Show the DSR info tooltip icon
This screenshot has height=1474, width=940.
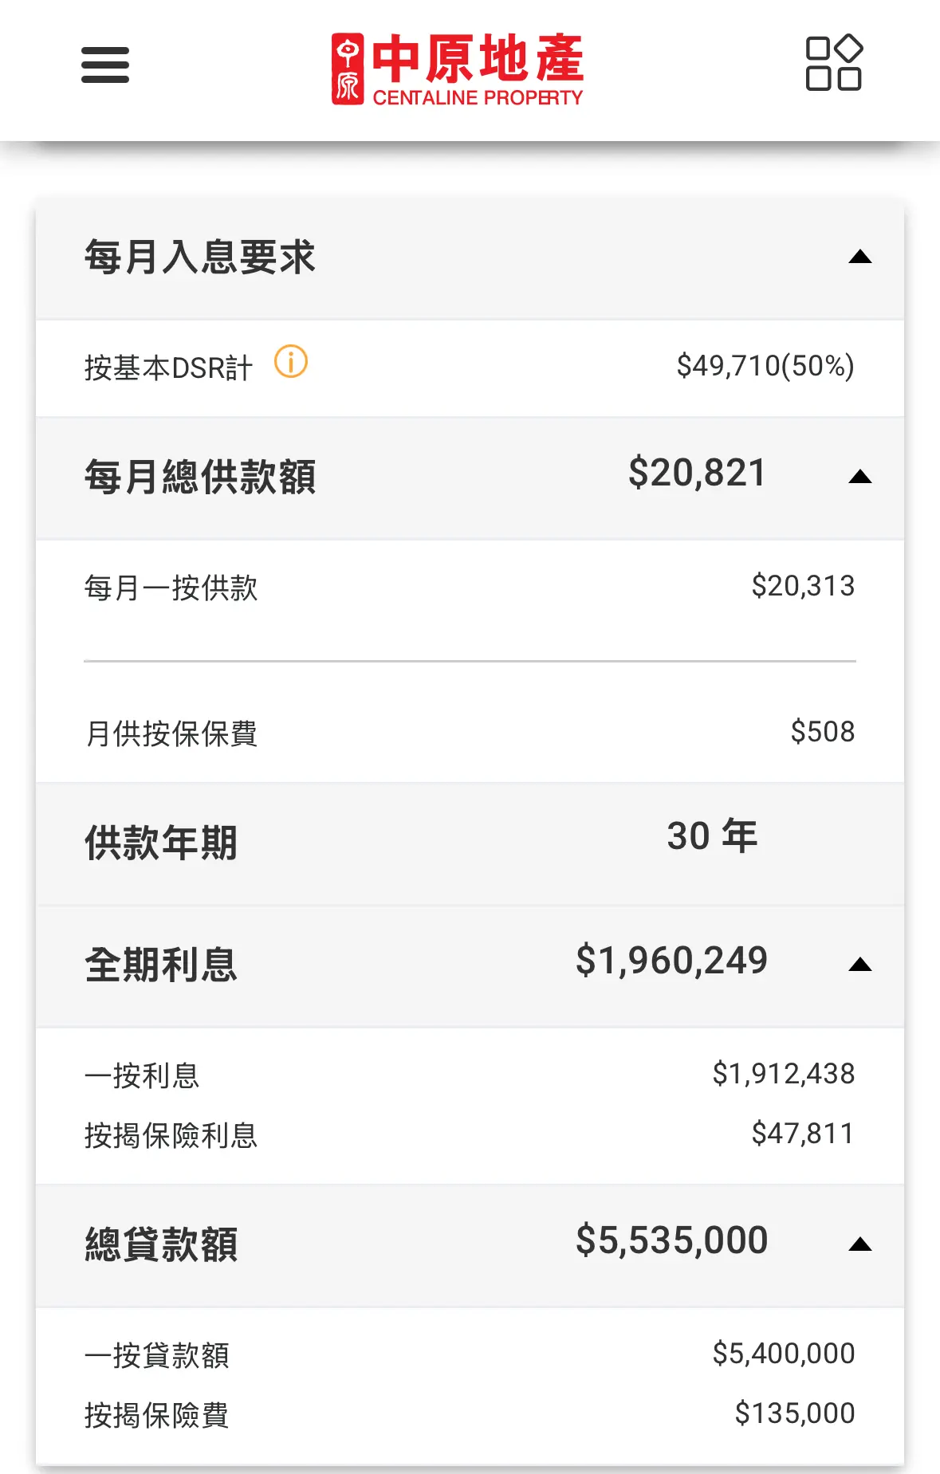[x=291, y=362]
